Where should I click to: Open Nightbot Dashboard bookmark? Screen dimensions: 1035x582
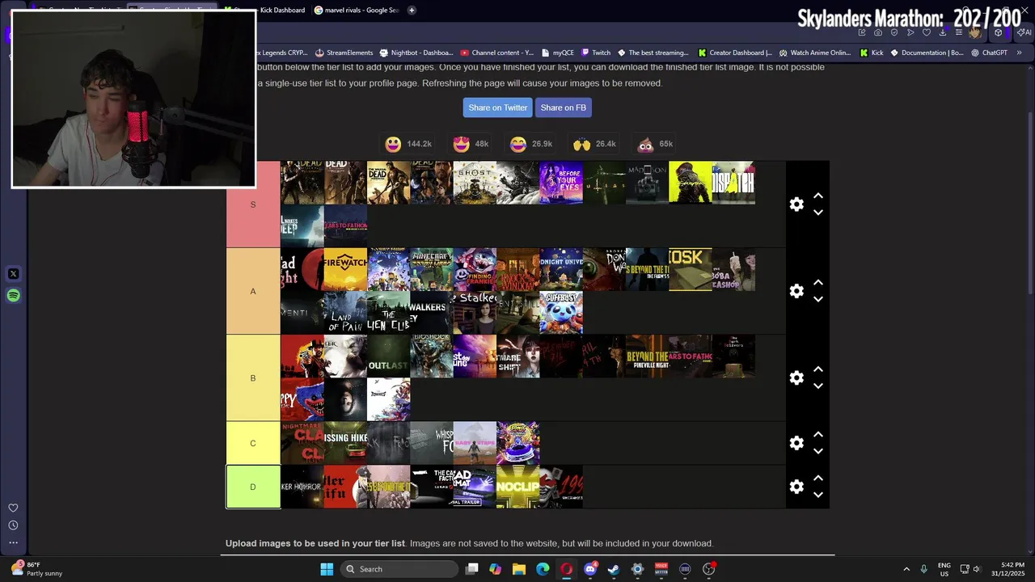click(x=416, y=53)
